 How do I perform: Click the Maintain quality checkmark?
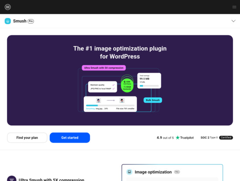(x=113, y=85)
